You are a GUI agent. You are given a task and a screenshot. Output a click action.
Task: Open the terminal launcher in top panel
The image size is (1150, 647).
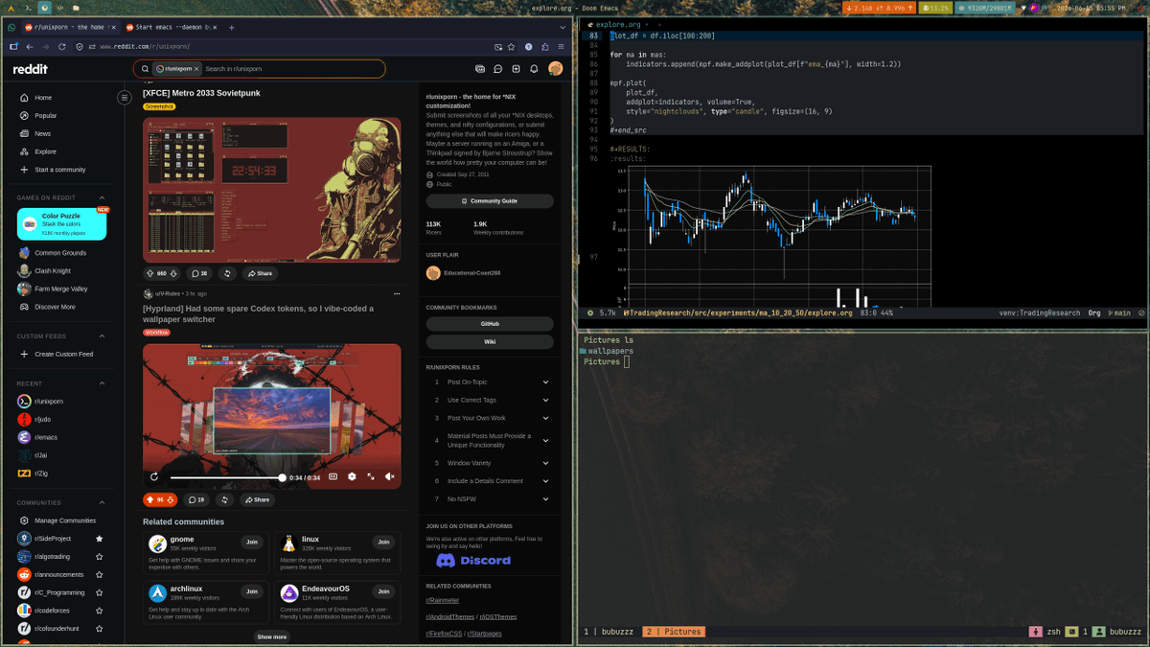coord(28,8)
